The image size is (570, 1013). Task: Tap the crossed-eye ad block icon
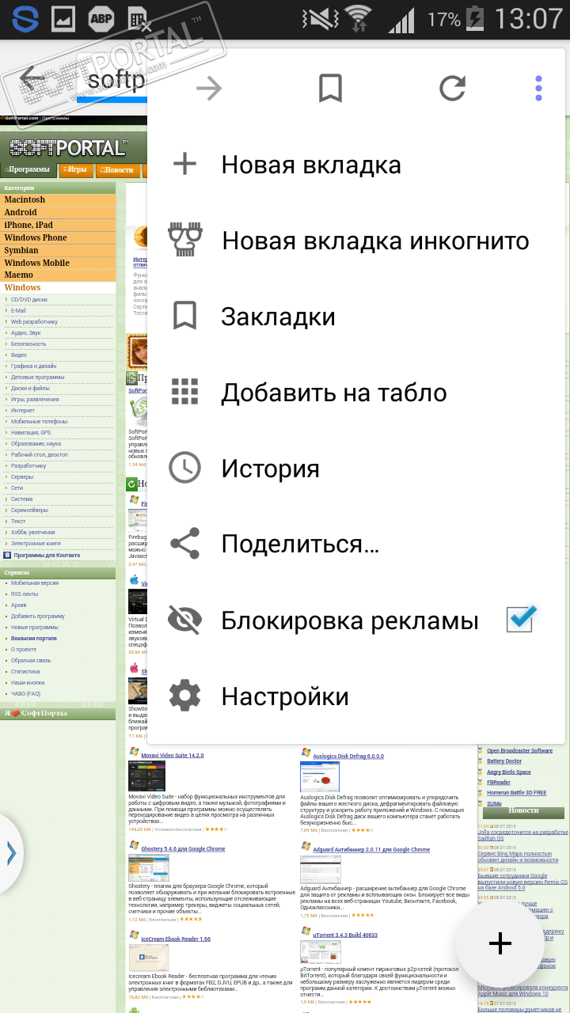tap(185, 620)
